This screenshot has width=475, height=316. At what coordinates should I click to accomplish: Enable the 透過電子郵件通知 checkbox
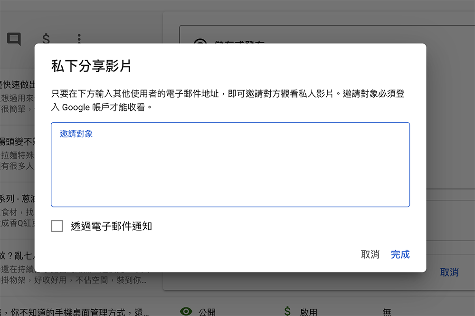pos(57,226)
